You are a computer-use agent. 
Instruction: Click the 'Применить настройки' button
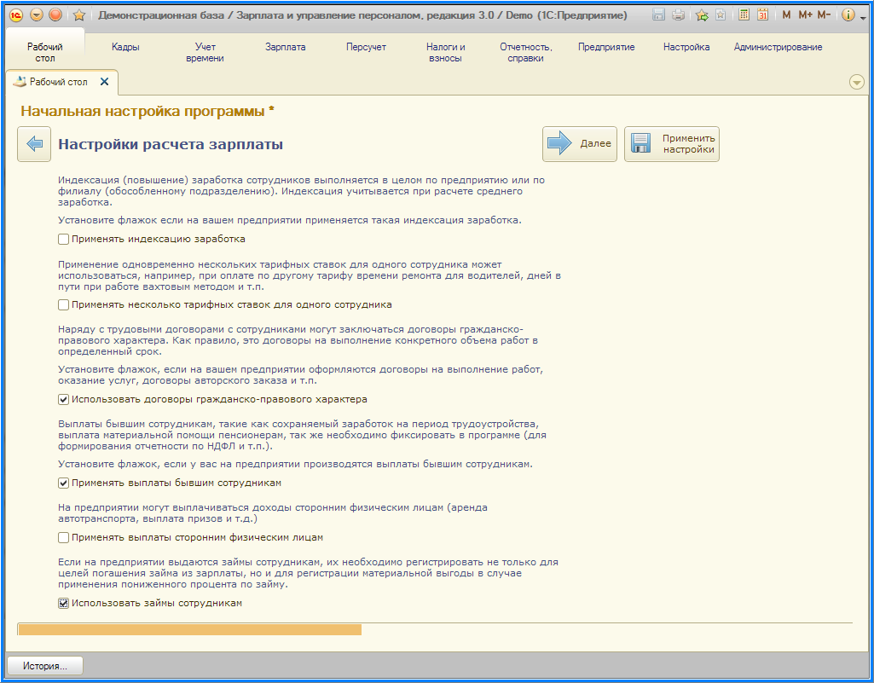pyautogui.click(x=672, y=144)
